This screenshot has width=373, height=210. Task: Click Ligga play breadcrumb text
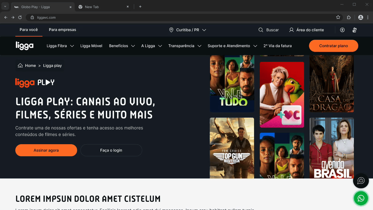pos(52,65)
